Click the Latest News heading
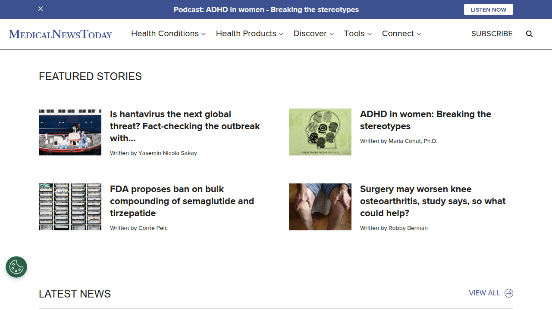The width and height of the screenshot is (552, 310). point(75,294)
